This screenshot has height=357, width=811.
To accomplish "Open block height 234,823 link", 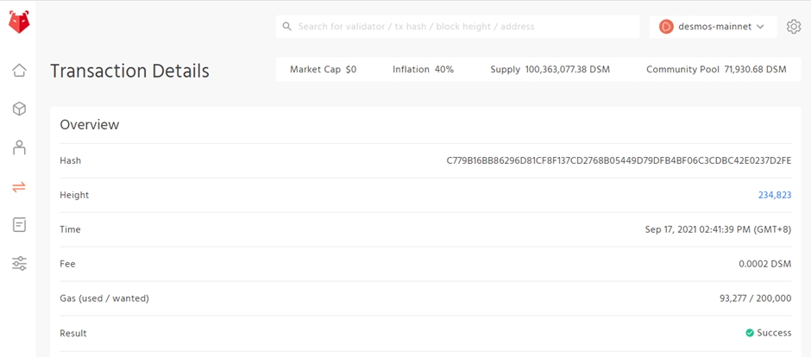I will 775,195.
